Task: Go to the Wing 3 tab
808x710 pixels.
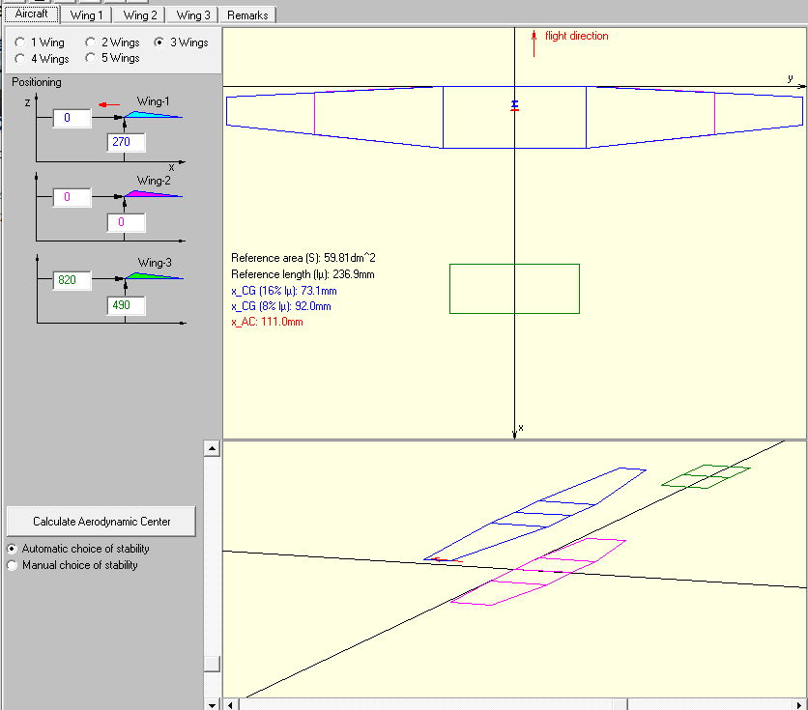Action: [x=193, y=14]
